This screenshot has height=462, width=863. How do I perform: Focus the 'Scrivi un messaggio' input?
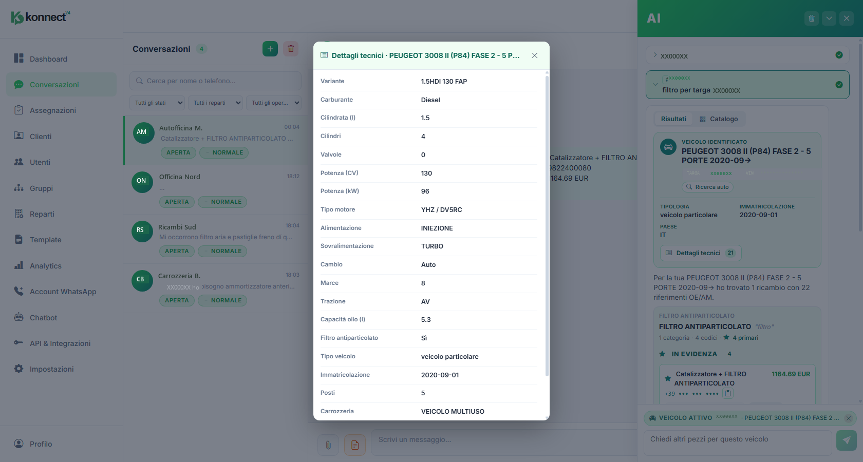[503, 442]
